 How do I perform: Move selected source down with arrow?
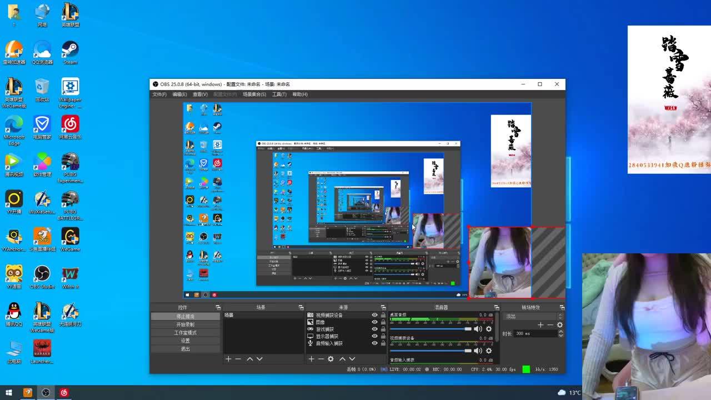(352, 359)
